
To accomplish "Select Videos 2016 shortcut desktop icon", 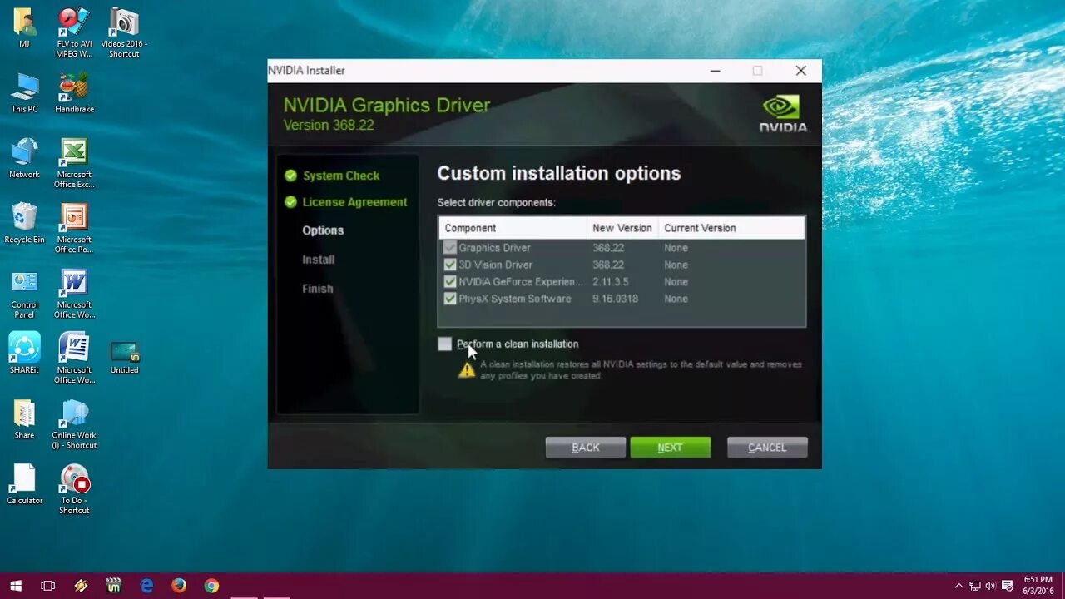I will [x=124, y=32].
